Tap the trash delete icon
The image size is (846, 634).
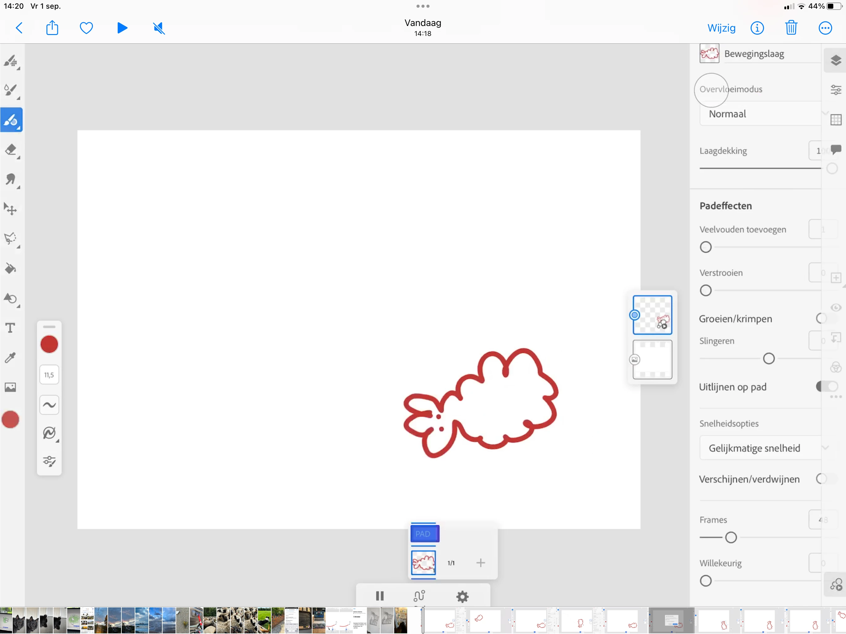click(791, 28)
